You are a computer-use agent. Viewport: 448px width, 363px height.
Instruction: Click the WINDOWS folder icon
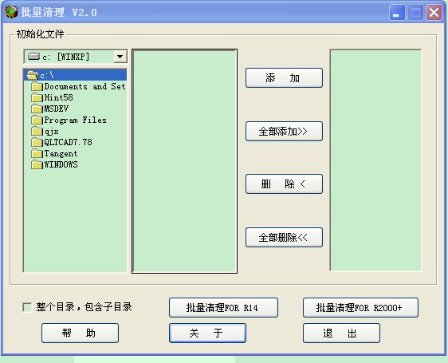(x=37, y=165)
